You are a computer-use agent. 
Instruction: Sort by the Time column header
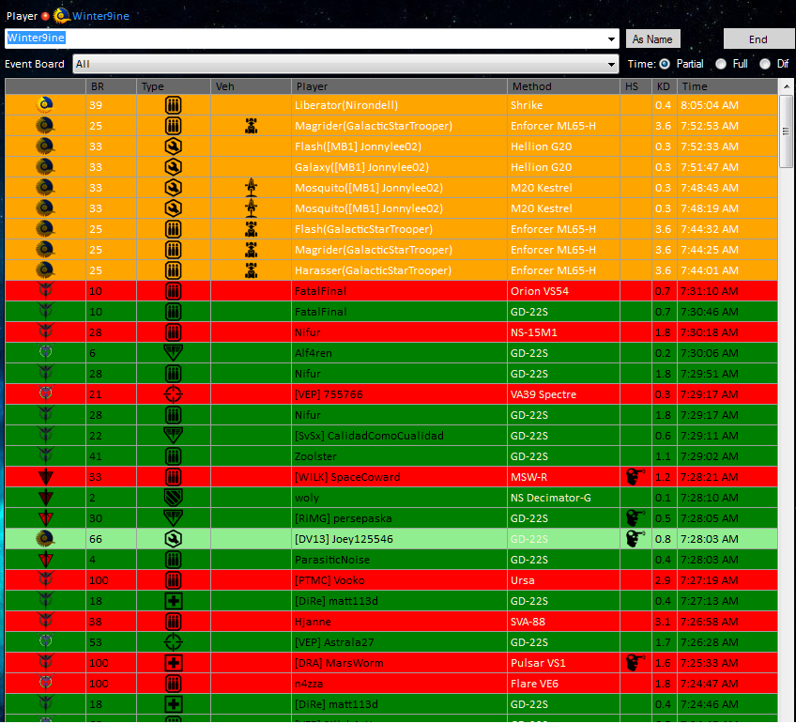pos(727,86)
